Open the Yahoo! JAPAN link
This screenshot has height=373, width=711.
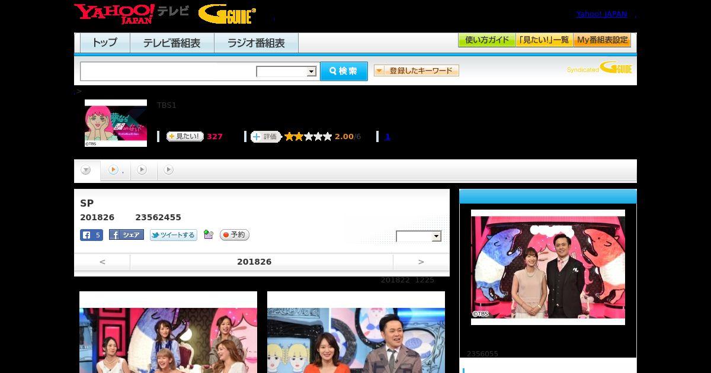[601, 14]
